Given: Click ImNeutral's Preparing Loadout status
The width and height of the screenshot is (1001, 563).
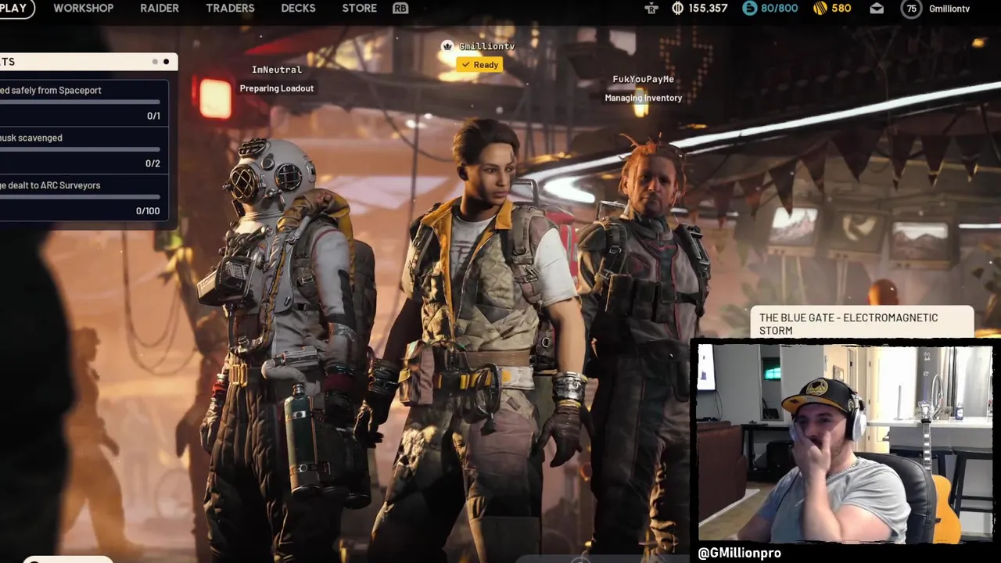Looking at the screenshot, I should (277, 88).
